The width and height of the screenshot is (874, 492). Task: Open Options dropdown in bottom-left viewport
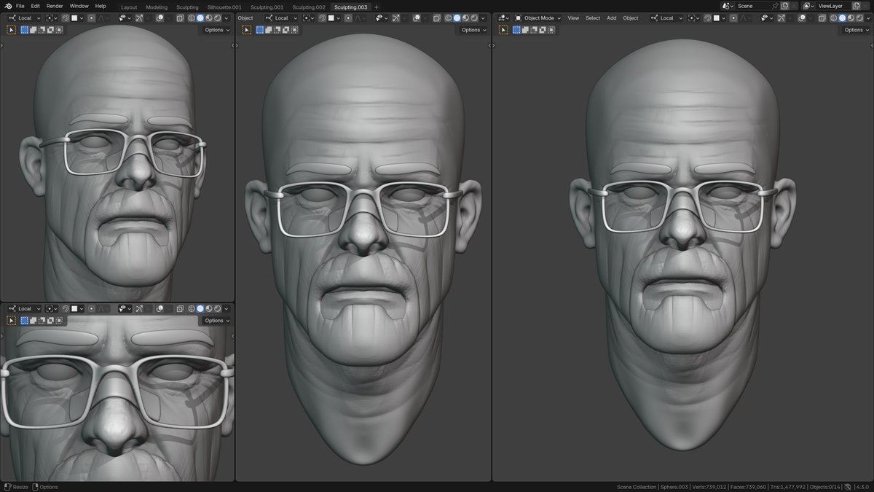(217, 321)
